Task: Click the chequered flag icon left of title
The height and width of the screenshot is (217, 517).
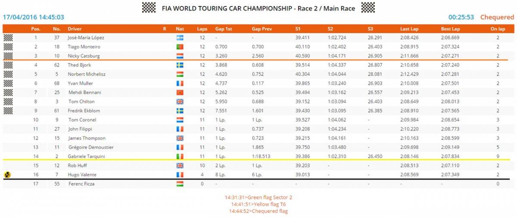Action: point(149,7)
